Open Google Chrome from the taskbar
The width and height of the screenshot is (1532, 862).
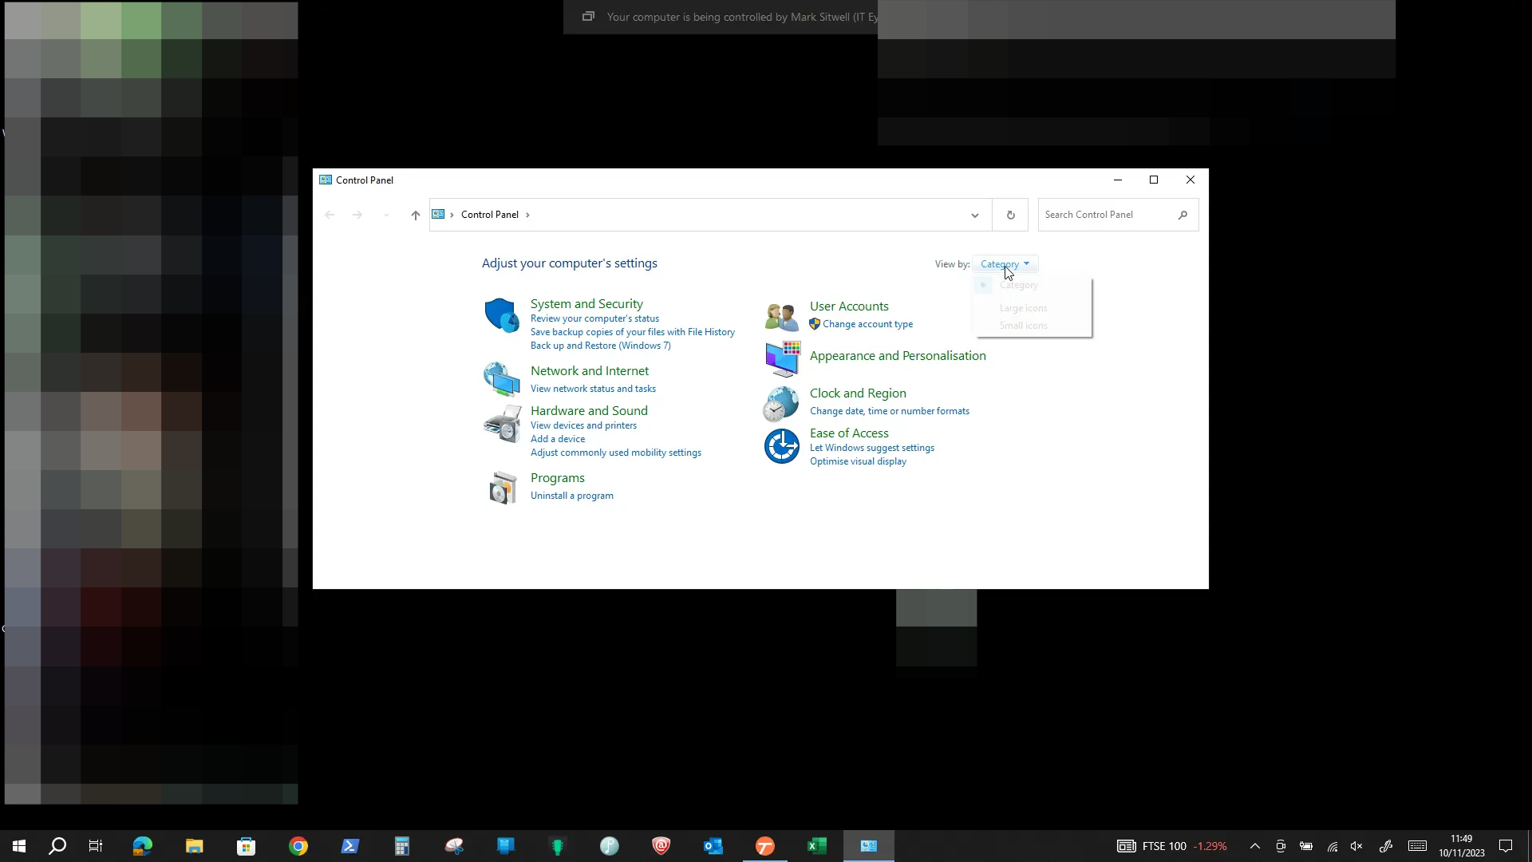pyautogui.click(x=298, y=846)
